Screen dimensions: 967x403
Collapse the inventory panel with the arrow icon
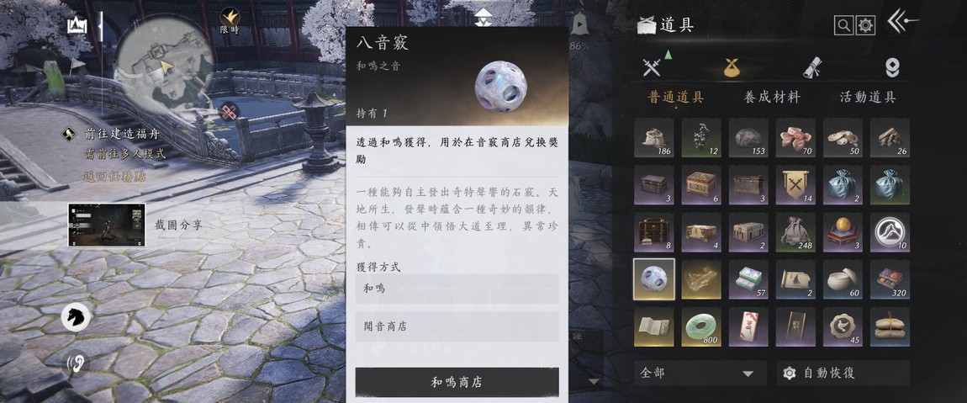(x=902, y=23)
